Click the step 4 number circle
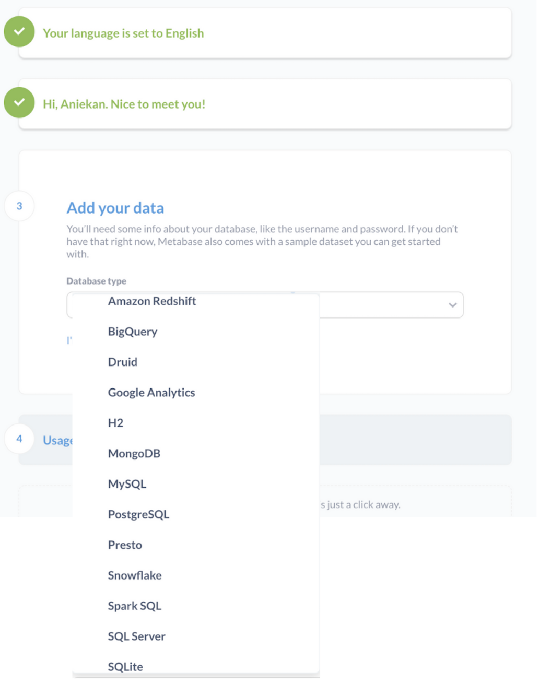The image size is (539, 684). click(19, 439)
